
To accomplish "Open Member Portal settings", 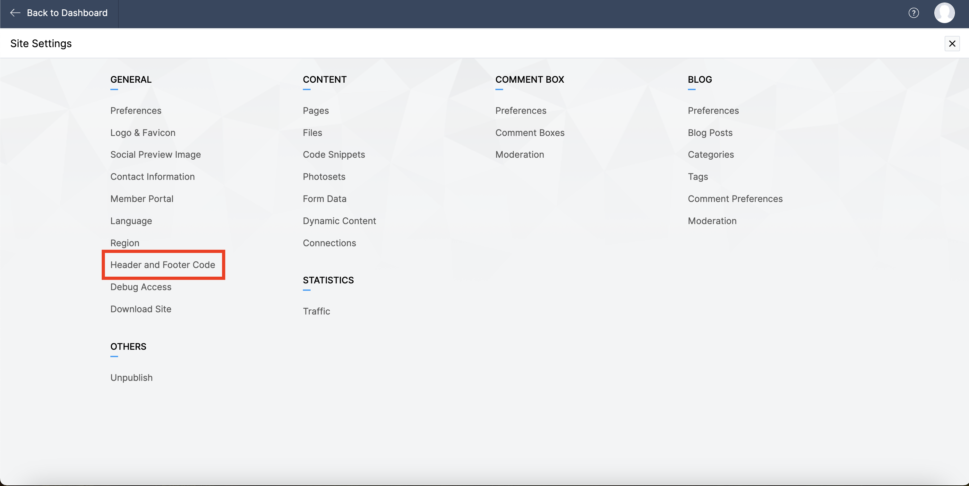I will (142, 199).
